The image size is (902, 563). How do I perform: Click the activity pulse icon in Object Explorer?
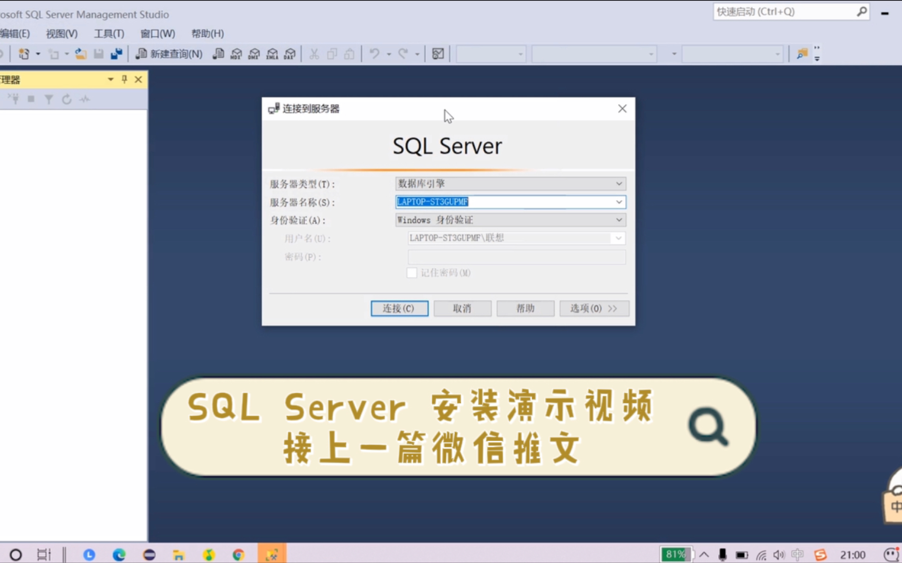(84, 99)
